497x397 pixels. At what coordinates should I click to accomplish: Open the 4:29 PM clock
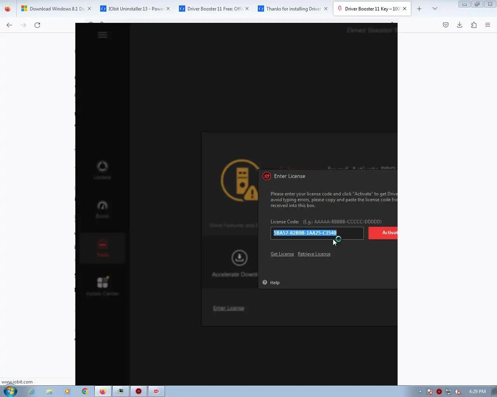click(x=477, y=392)
